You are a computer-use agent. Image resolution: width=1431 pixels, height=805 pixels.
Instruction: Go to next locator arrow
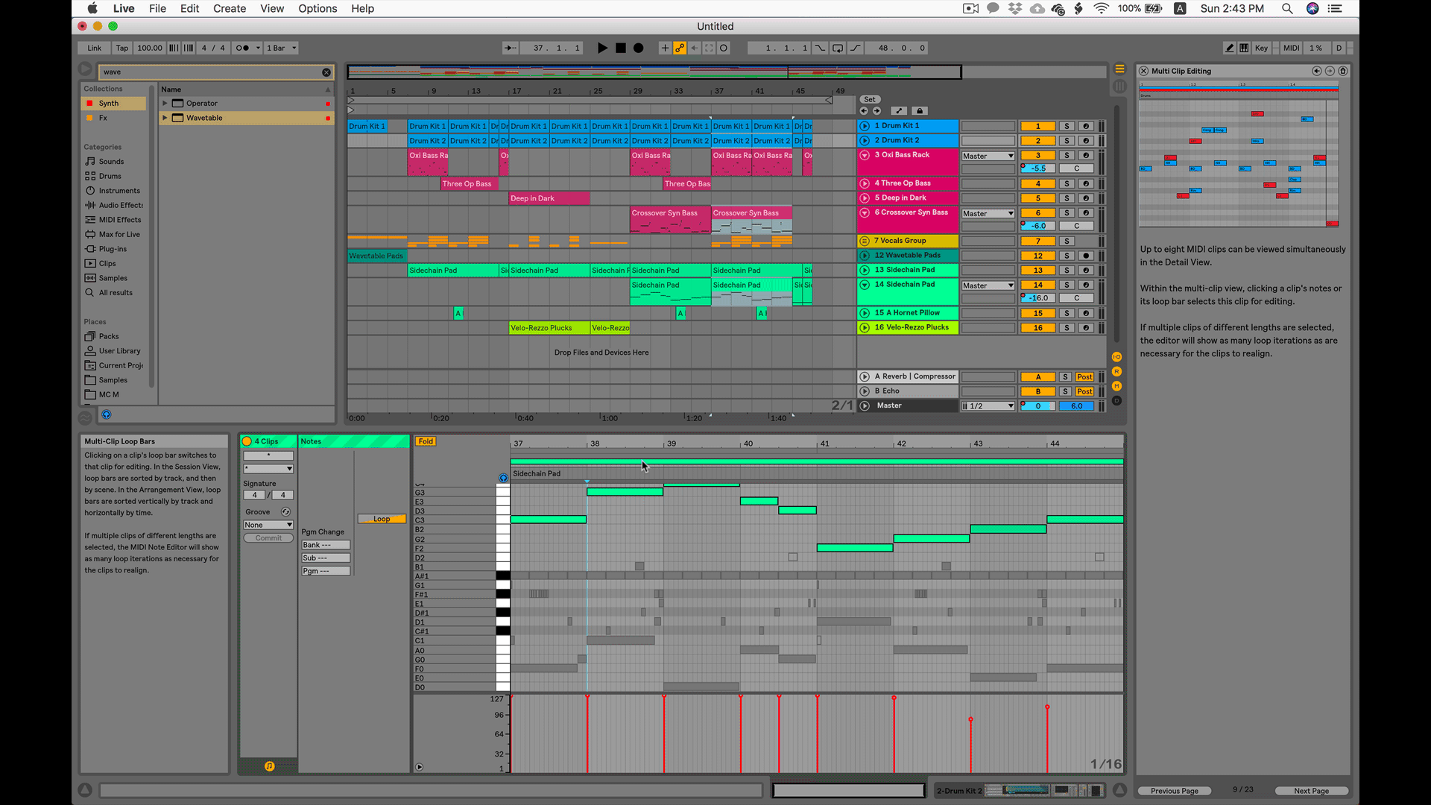876,111
